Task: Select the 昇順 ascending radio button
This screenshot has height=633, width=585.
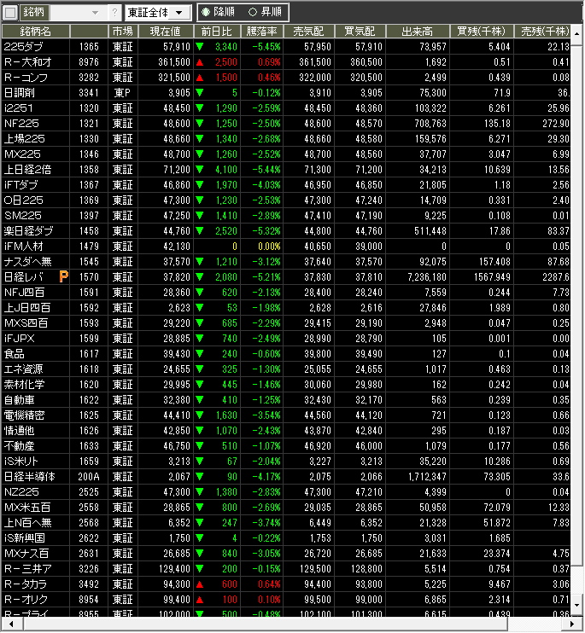Action: [252, 13]
